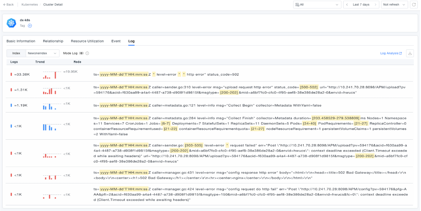Click the refresh icon button
The width and height of the screenshot is (421, 211).
414,5
